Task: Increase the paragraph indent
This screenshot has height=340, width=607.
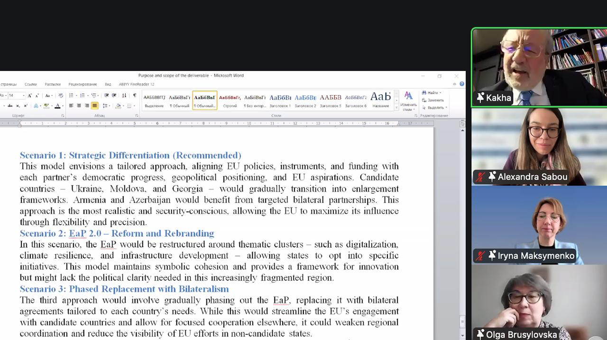Action: click(x=114, y=96)
